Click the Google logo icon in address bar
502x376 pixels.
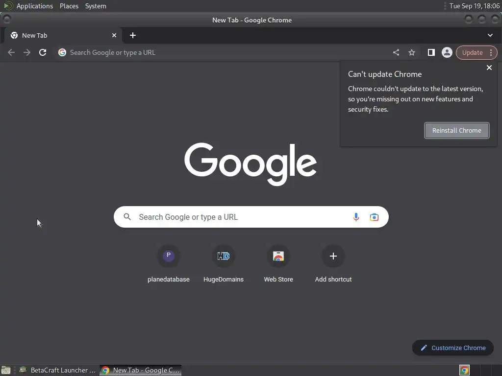coord(62,52)
